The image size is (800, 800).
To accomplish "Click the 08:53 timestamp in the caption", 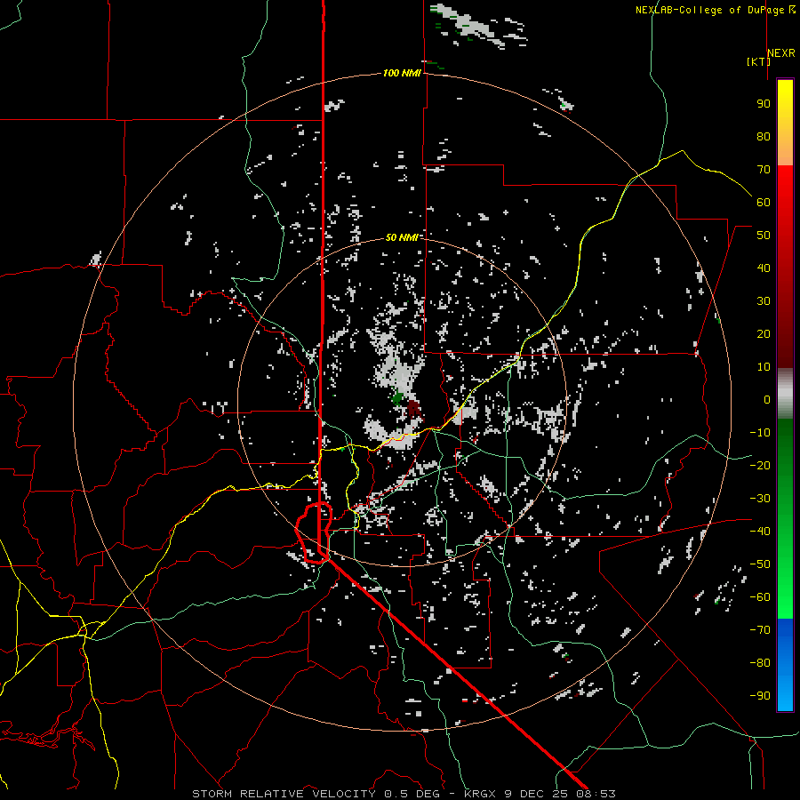I will coord(596,794).
